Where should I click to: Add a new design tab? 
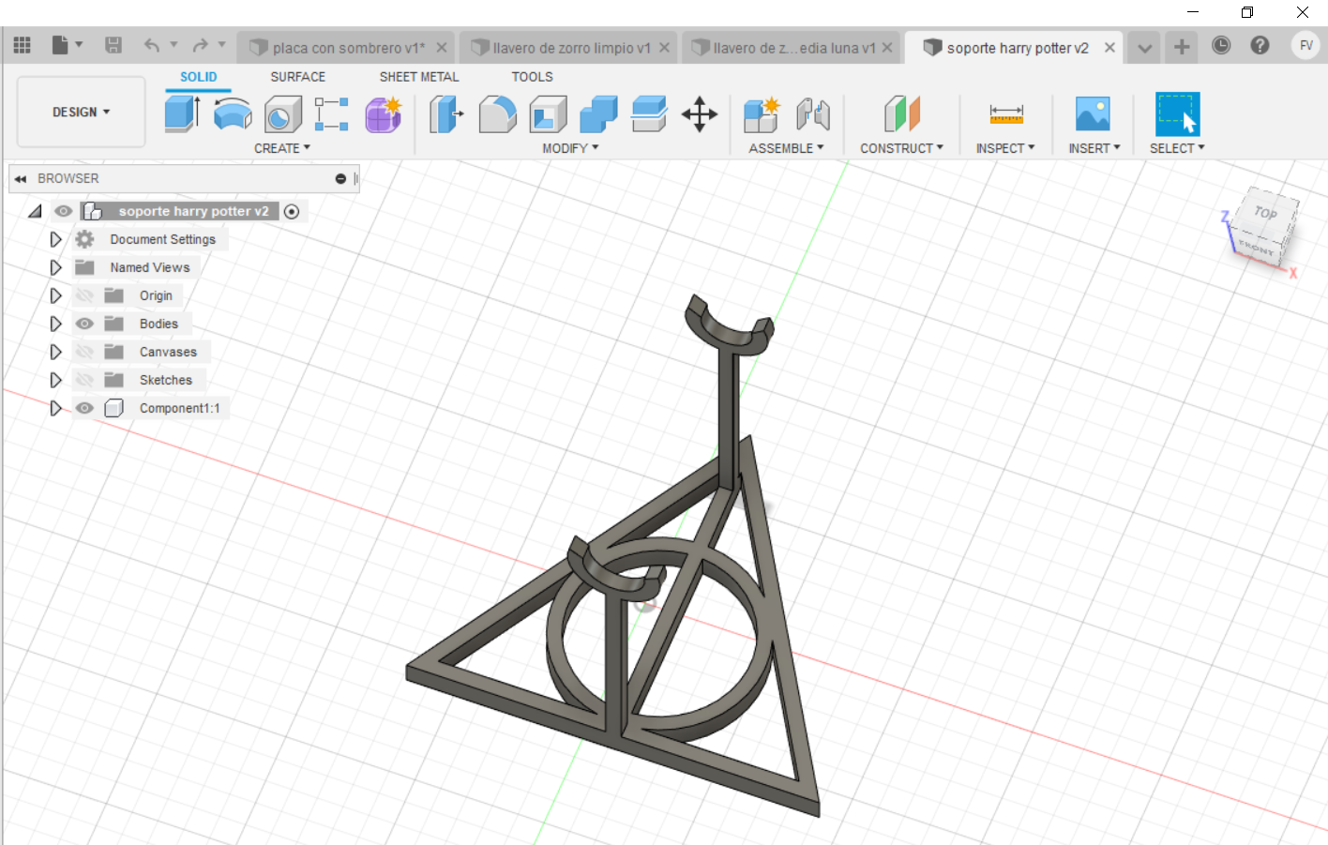coord(1182,46)
